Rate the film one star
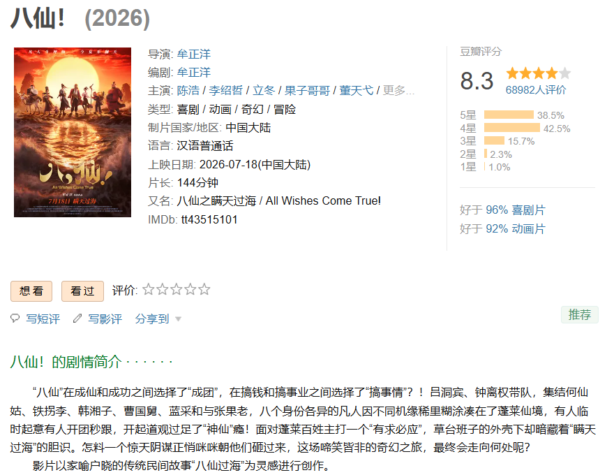 click(149, 290)
